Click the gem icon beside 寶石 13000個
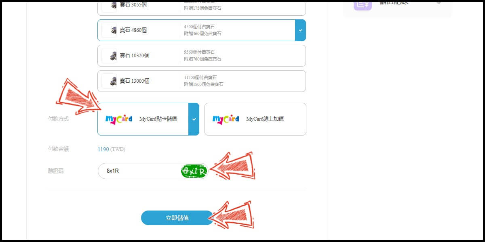 click(110, 81)
